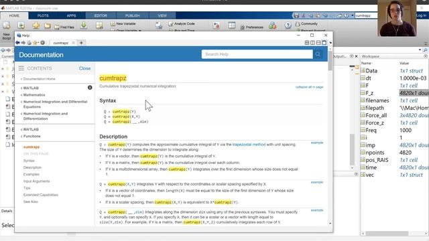Screen dimensions: 429x241
Task: Click Workspace Value column header
Action: (x=404, y=63)
